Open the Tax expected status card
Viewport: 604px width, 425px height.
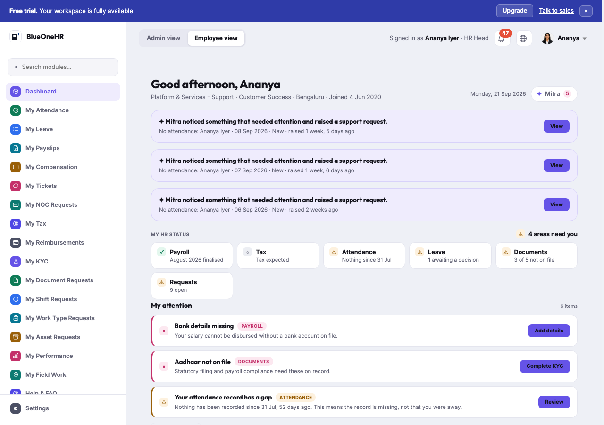point(278,255)
